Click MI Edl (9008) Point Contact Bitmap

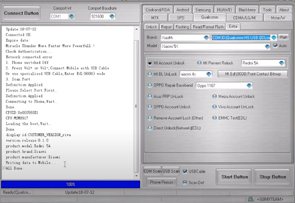253,74
